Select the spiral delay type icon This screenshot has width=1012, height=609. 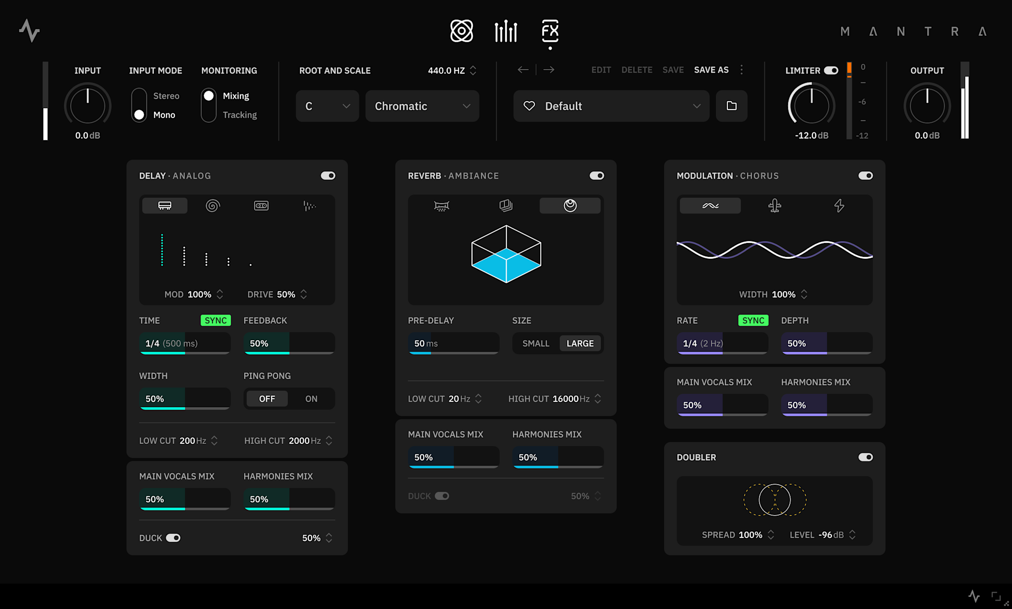click(x=212, y=206)
